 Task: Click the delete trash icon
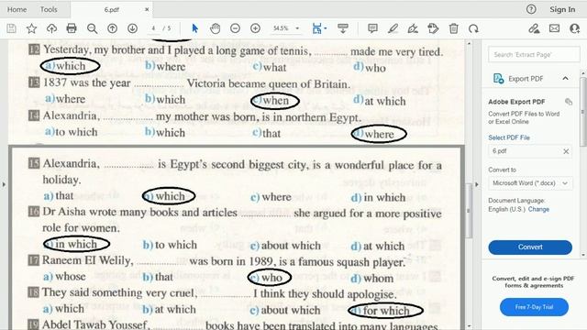453,28
